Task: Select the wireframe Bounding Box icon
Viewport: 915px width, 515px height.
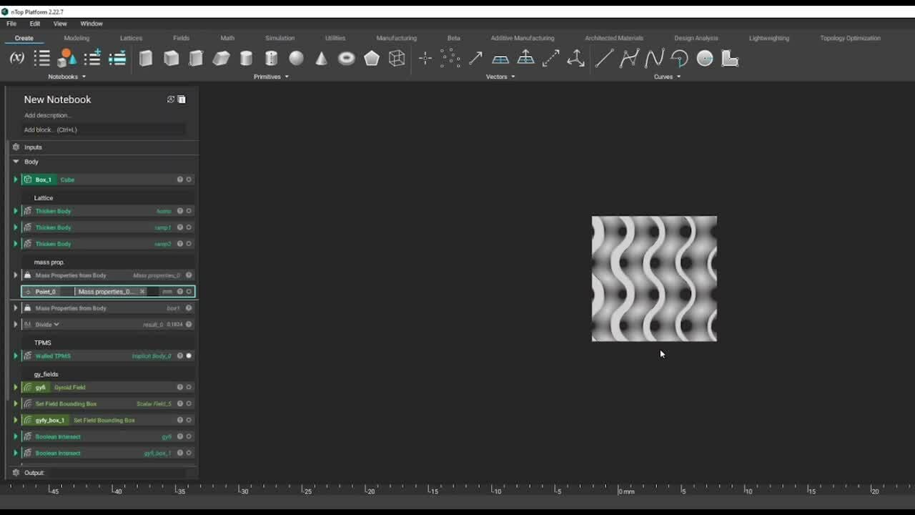Action: pos(397,59)
